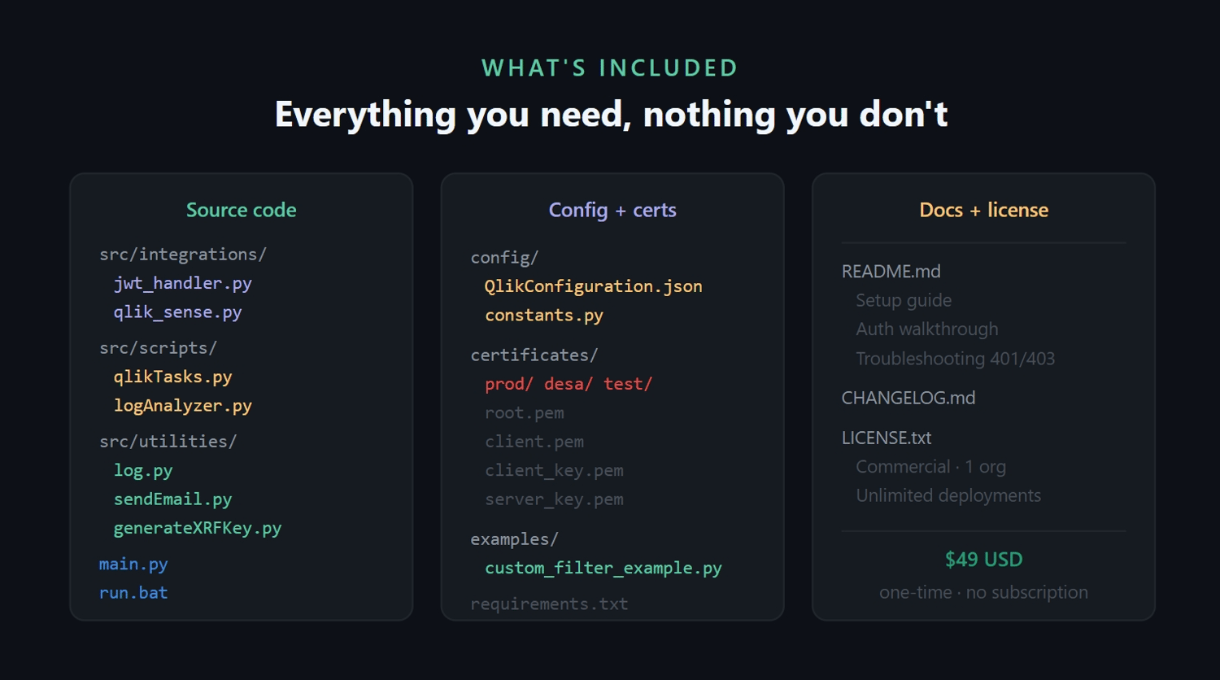Screen dimensions: 1220x680
Task: Select QlikConfiguration.json in the config folder
Action: point(593,286)
